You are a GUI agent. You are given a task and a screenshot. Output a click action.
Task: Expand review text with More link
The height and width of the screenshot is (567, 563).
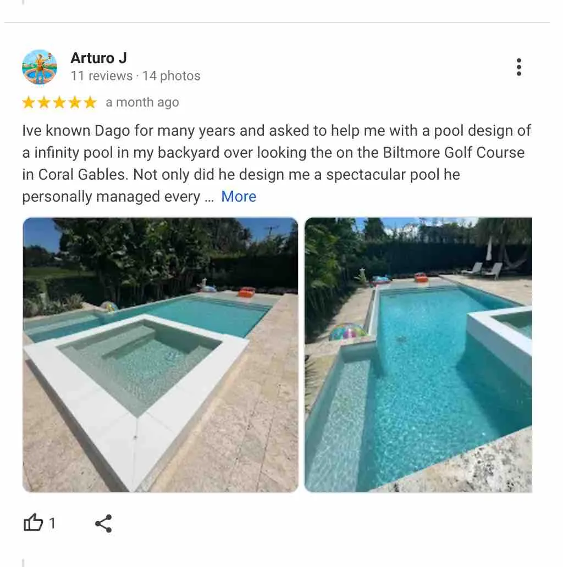tap(239, 196)
